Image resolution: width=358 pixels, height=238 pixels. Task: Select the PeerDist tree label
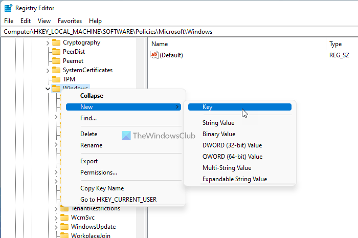click(x=74, y=52)
